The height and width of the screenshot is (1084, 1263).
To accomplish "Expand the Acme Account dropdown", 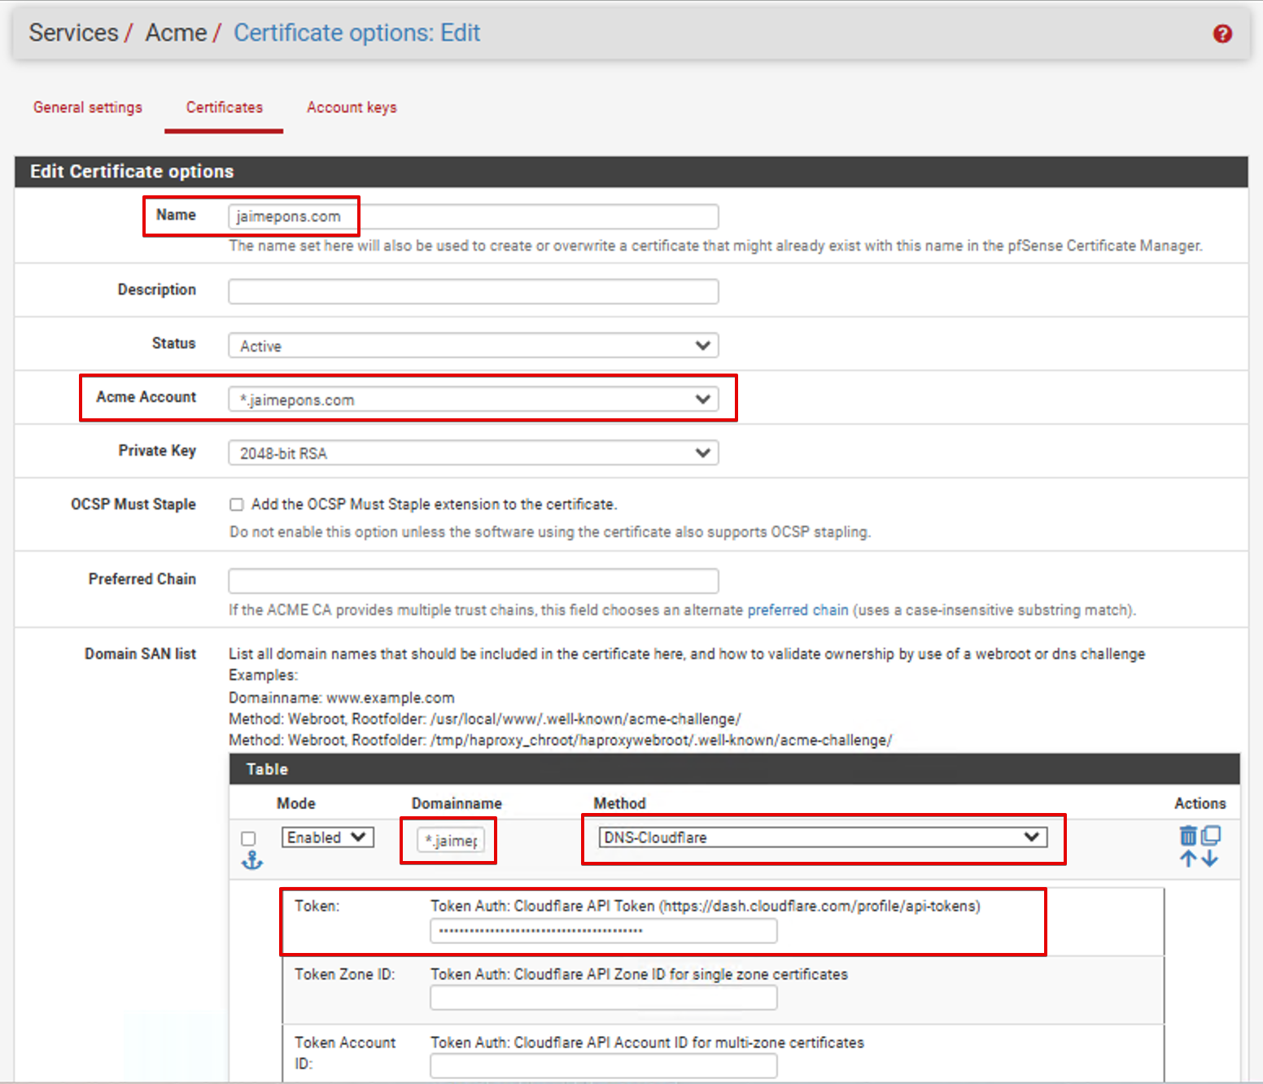I will click(473, 400).
